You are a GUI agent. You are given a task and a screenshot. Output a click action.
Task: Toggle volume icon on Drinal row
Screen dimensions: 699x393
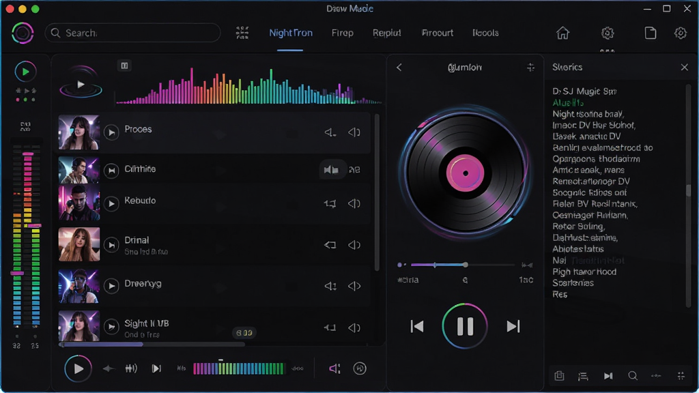tap(354, 245)
